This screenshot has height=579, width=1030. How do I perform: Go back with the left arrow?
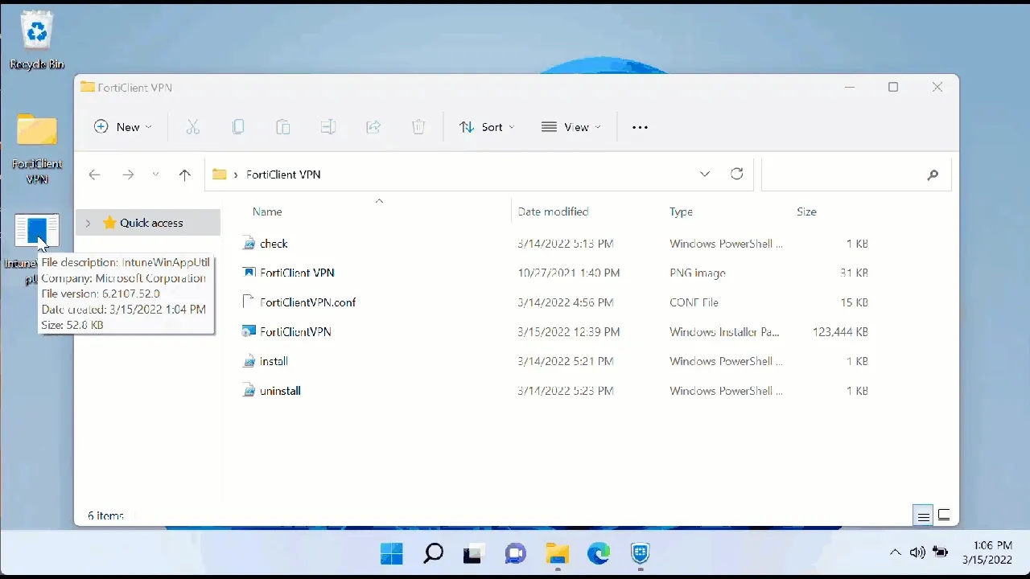(x=94, y=175)
